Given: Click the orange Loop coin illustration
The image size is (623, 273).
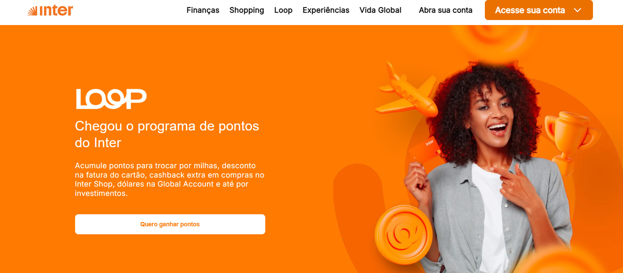Looking at the screenshot, I should 403,235.
